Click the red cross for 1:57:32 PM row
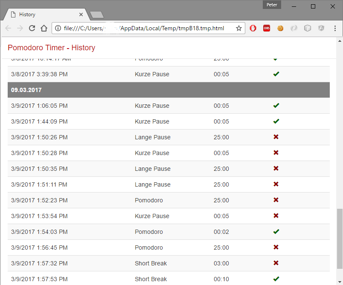Screen dimensions: 343x285 [276, 263]
